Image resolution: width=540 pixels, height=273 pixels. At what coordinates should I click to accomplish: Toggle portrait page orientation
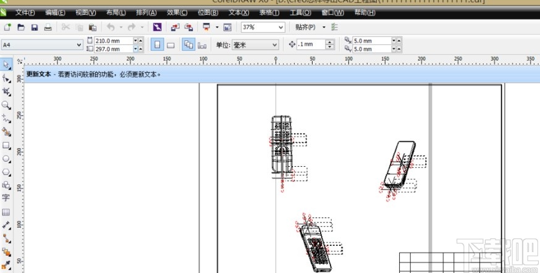158,44
